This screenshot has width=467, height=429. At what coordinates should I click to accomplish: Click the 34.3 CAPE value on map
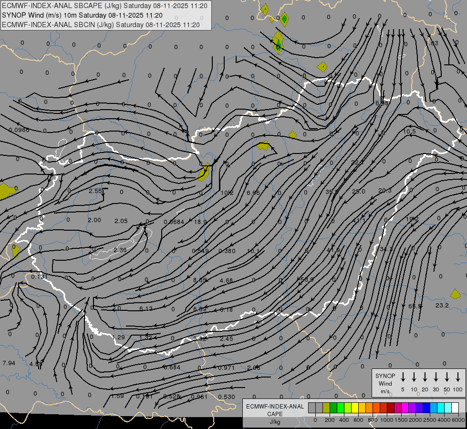click(386, 249)
